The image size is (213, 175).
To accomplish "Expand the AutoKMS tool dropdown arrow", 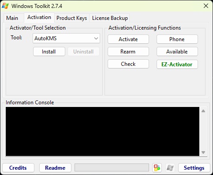I will (96, 38).
